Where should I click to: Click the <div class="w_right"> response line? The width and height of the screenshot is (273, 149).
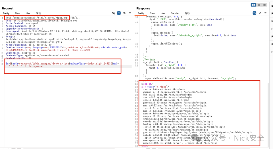pos(155,87)
